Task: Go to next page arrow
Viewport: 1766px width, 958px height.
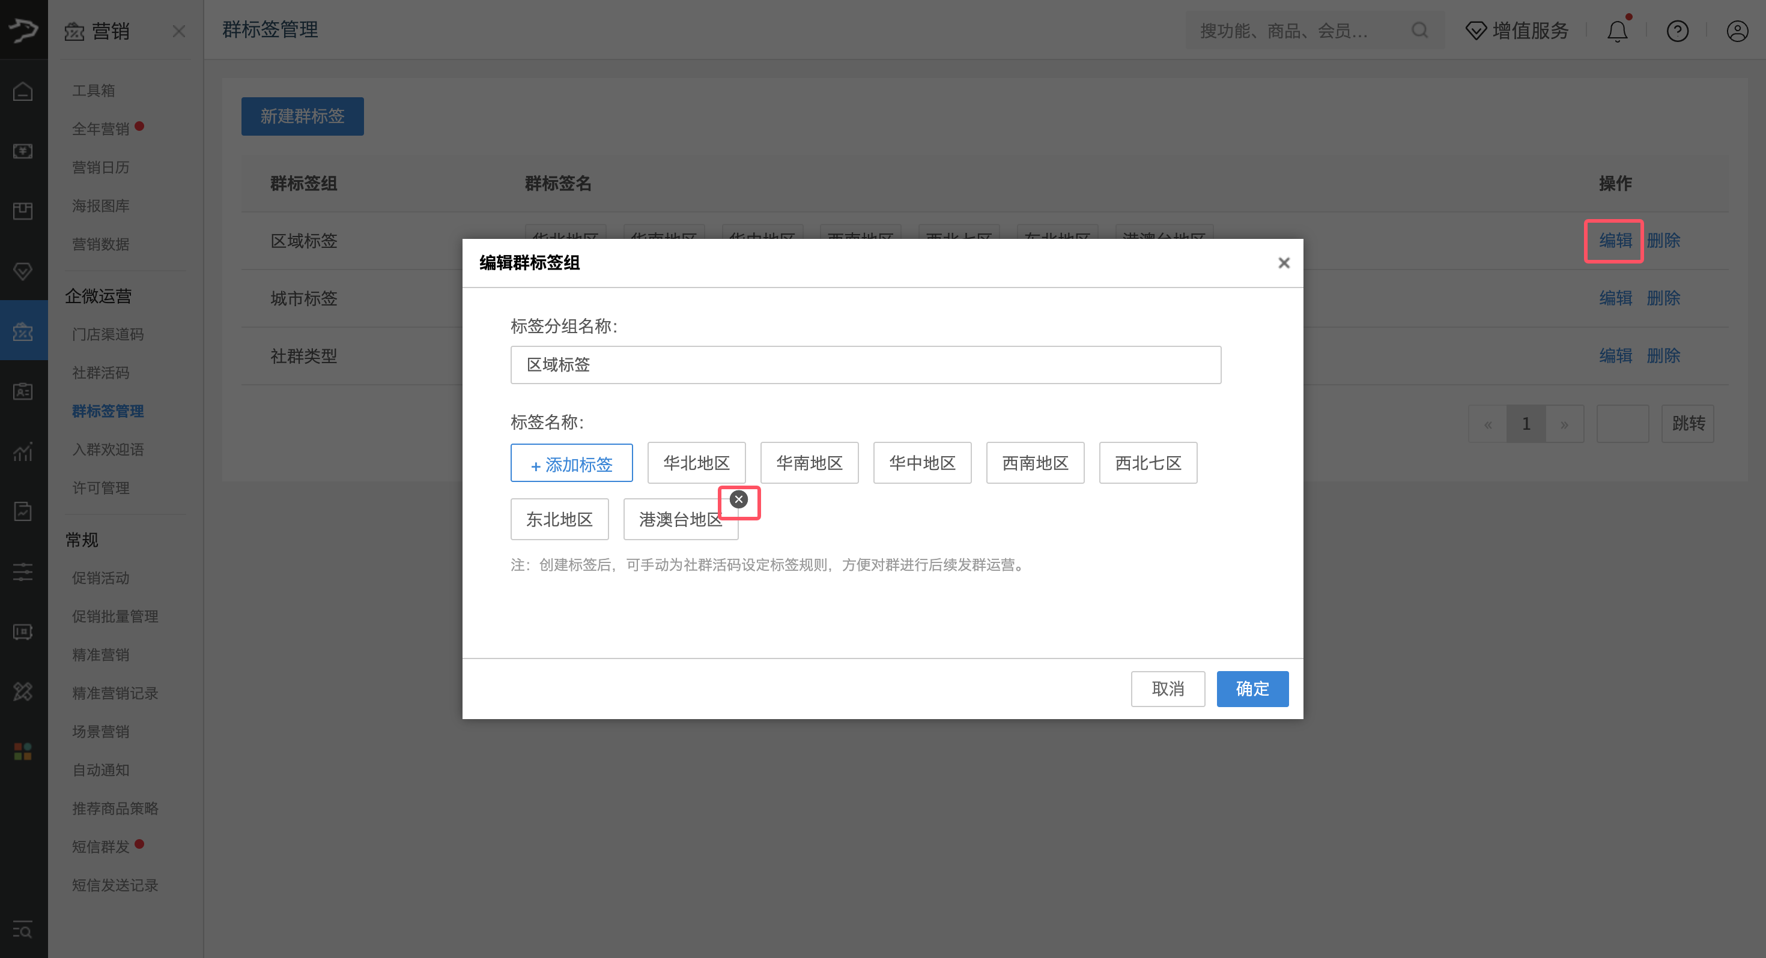Action: [1564, 424]
